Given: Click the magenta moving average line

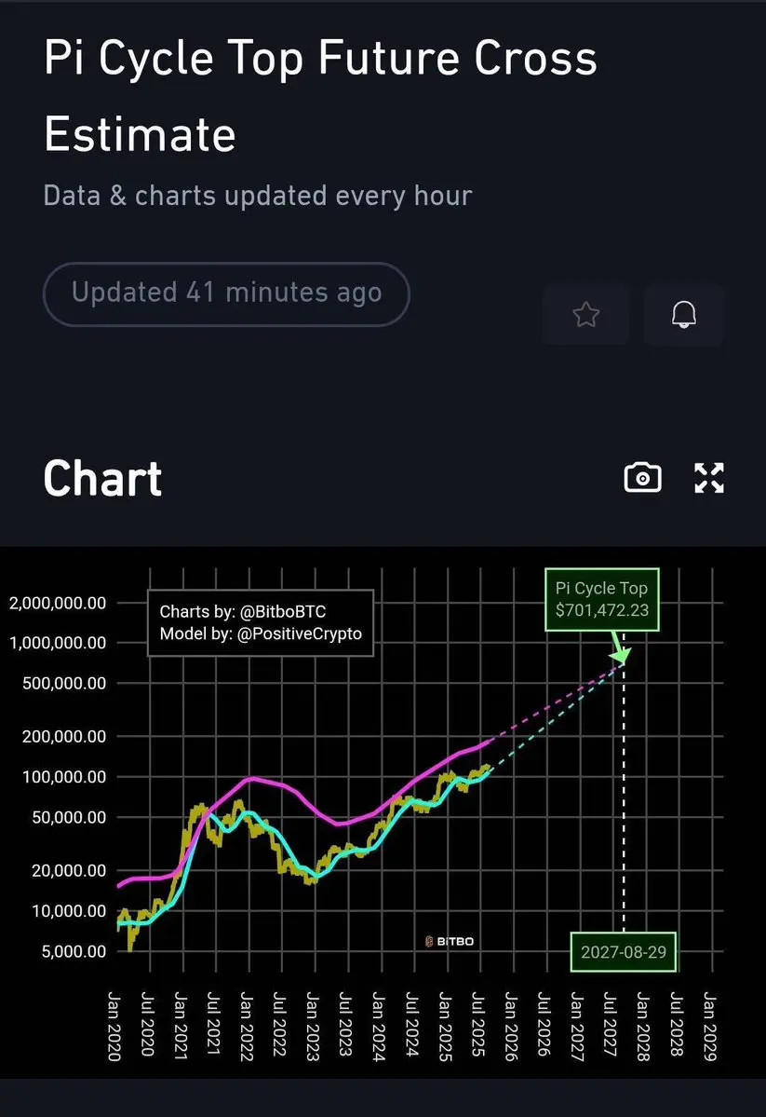Looking at the screenshot, I should pos(285,785).
